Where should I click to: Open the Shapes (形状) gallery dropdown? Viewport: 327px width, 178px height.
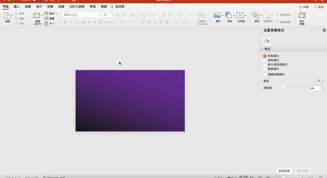point(234,15)
